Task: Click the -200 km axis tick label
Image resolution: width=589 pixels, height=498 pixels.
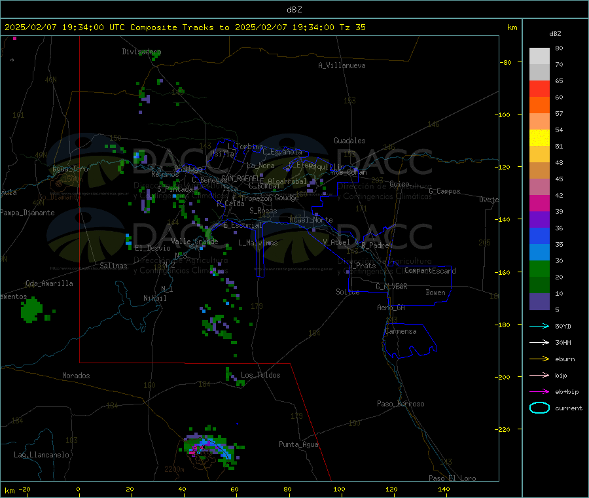Action: (x=504, y=377)
